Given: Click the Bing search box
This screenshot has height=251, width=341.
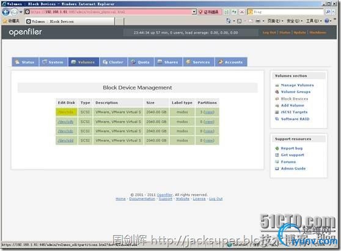Looking at the screenshot, I should 285,12.
